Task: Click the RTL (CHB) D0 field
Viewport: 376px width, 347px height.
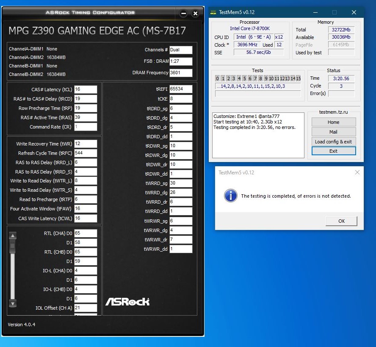Action: (x=86, y=252)
